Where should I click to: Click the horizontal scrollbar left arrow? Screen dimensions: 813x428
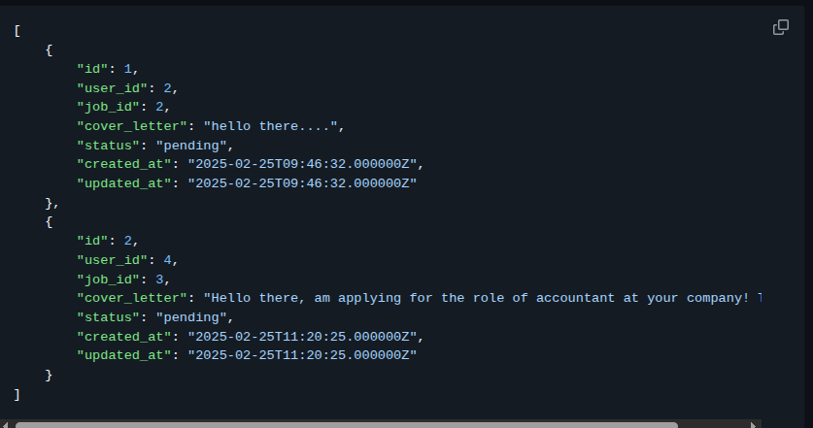click(x=5, y=424)
